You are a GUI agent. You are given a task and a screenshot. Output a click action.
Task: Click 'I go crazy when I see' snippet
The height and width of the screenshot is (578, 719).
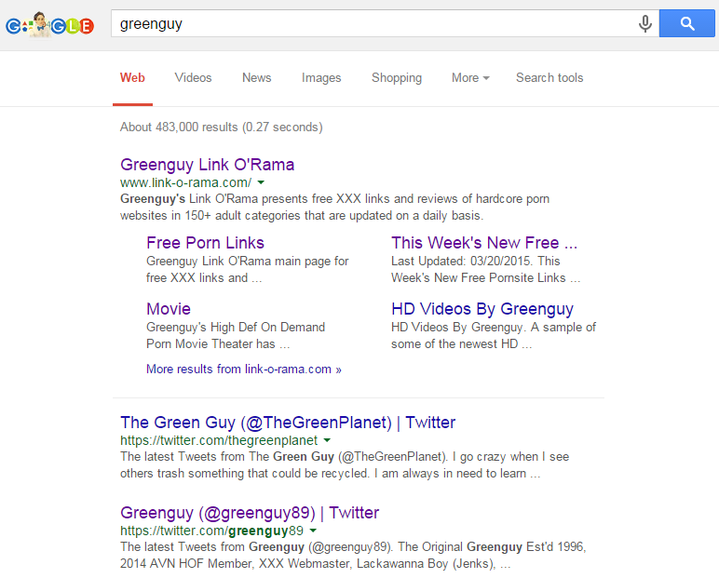(510, 456)
